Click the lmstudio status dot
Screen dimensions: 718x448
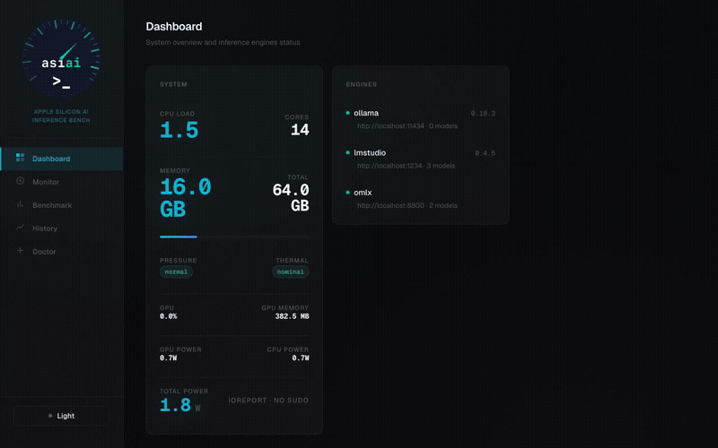point(347,152)
